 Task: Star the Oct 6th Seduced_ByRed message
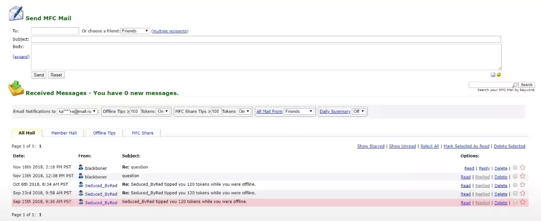(523, 185)
